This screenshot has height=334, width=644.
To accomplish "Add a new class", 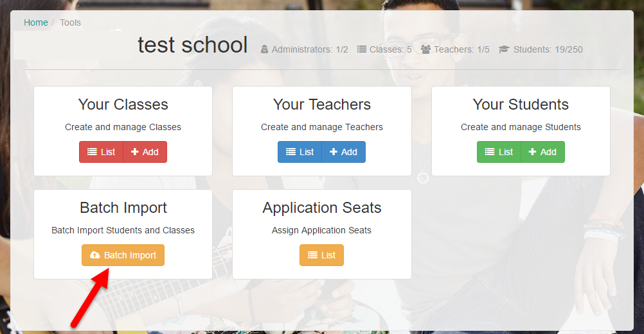I will 145,152.
